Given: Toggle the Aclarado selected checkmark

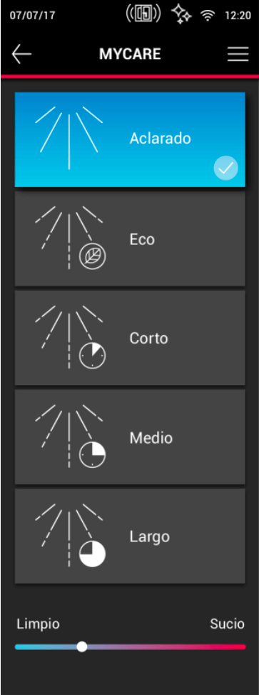Looking at the screenshot, I should tap(225, 168).
